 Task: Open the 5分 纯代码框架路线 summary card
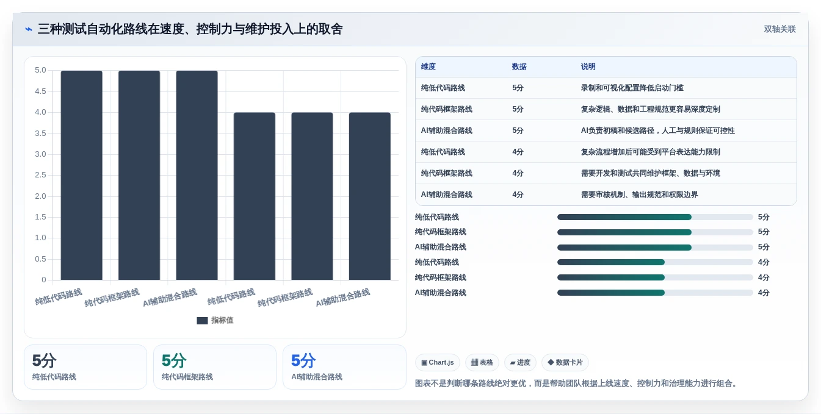click(215, 367)
